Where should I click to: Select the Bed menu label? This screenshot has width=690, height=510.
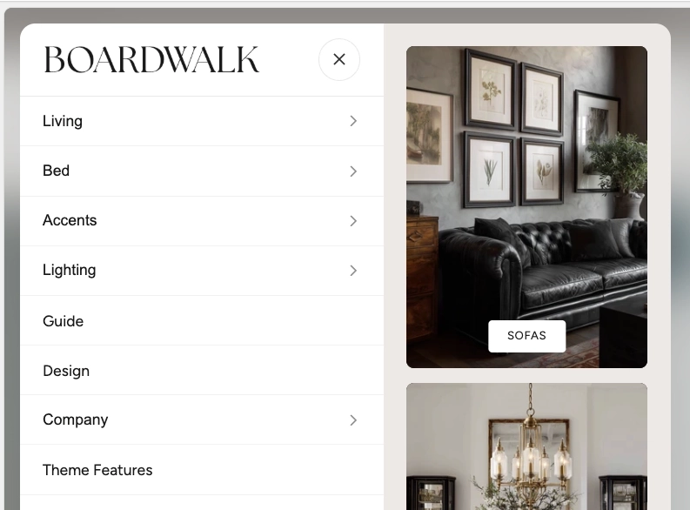(x=56, y=171)
